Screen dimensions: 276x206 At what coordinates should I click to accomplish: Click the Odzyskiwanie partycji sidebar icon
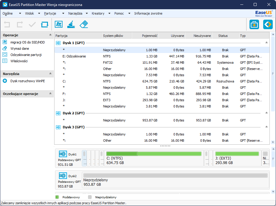[5, 54]
